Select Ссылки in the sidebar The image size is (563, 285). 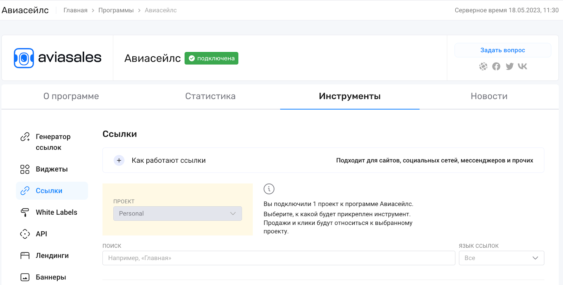pyautogui.click(x=52, y=191)
